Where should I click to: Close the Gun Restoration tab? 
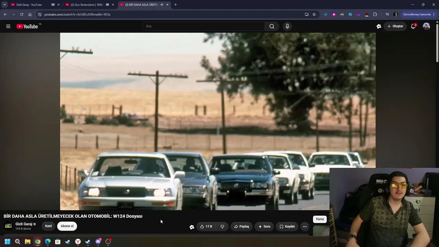[x=113, y=5]
